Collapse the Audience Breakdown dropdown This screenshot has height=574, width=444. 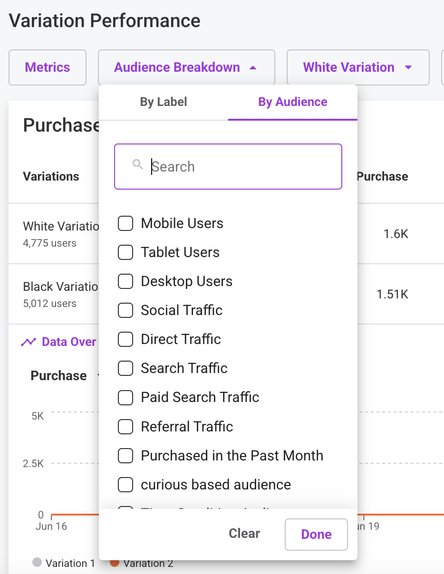coord(186,67)
